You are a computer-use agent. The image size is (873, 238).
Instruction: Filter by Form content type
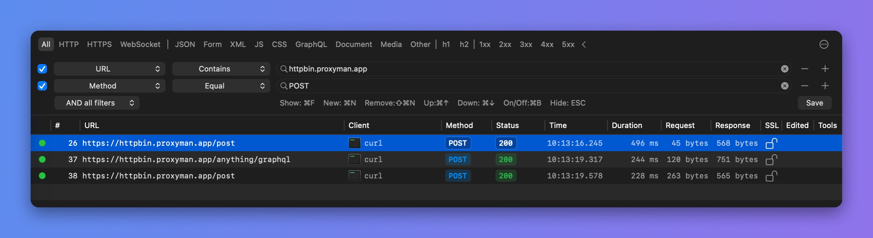point(212,44)
